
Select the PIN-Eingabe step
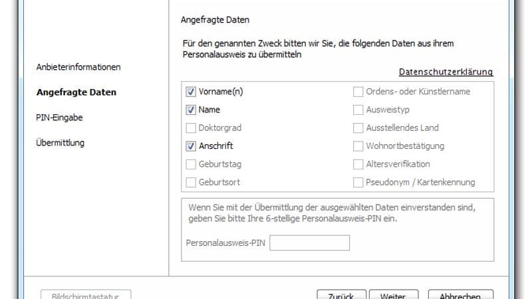pos(59,118)
